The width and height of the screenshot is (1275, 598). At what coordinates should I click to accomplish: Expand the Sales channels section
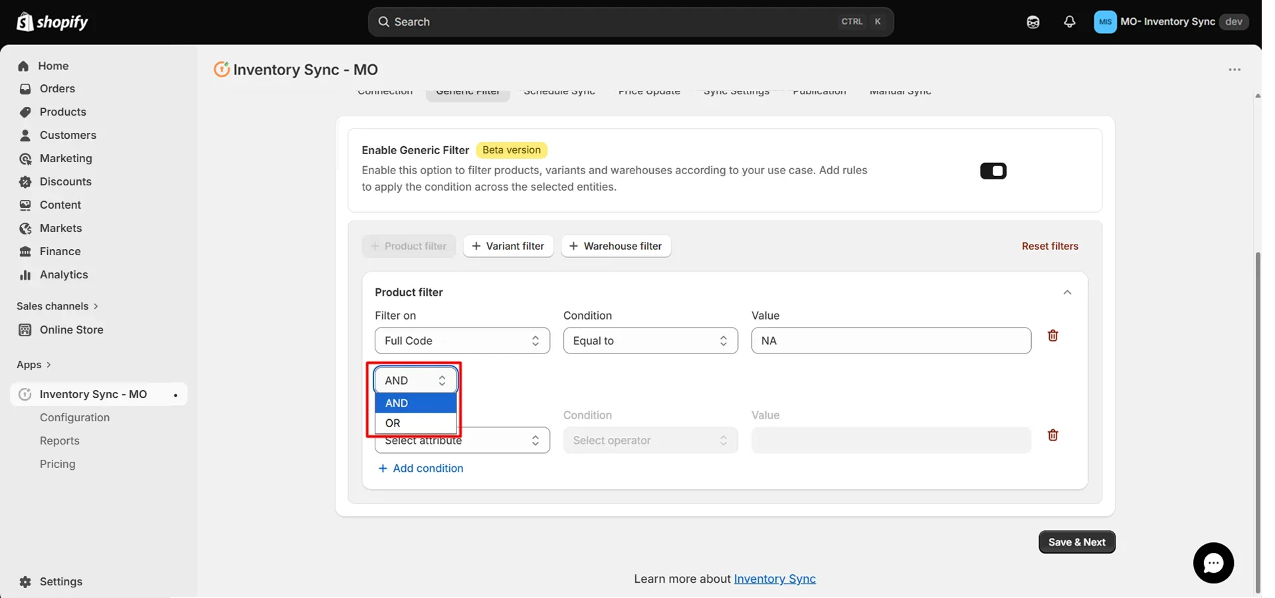57,306
